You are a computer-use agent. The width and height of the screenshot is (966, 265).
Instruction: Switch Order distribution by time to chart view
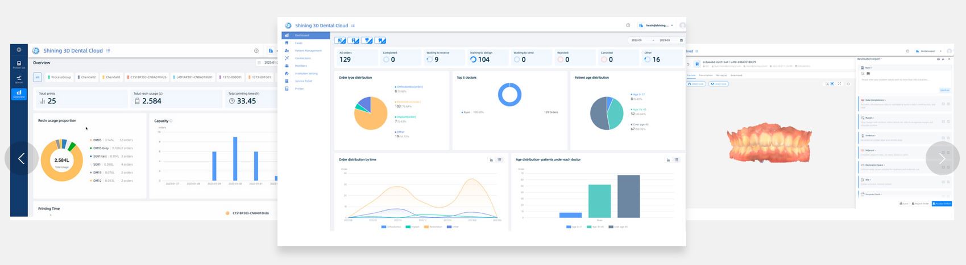[x=491, y=160]
